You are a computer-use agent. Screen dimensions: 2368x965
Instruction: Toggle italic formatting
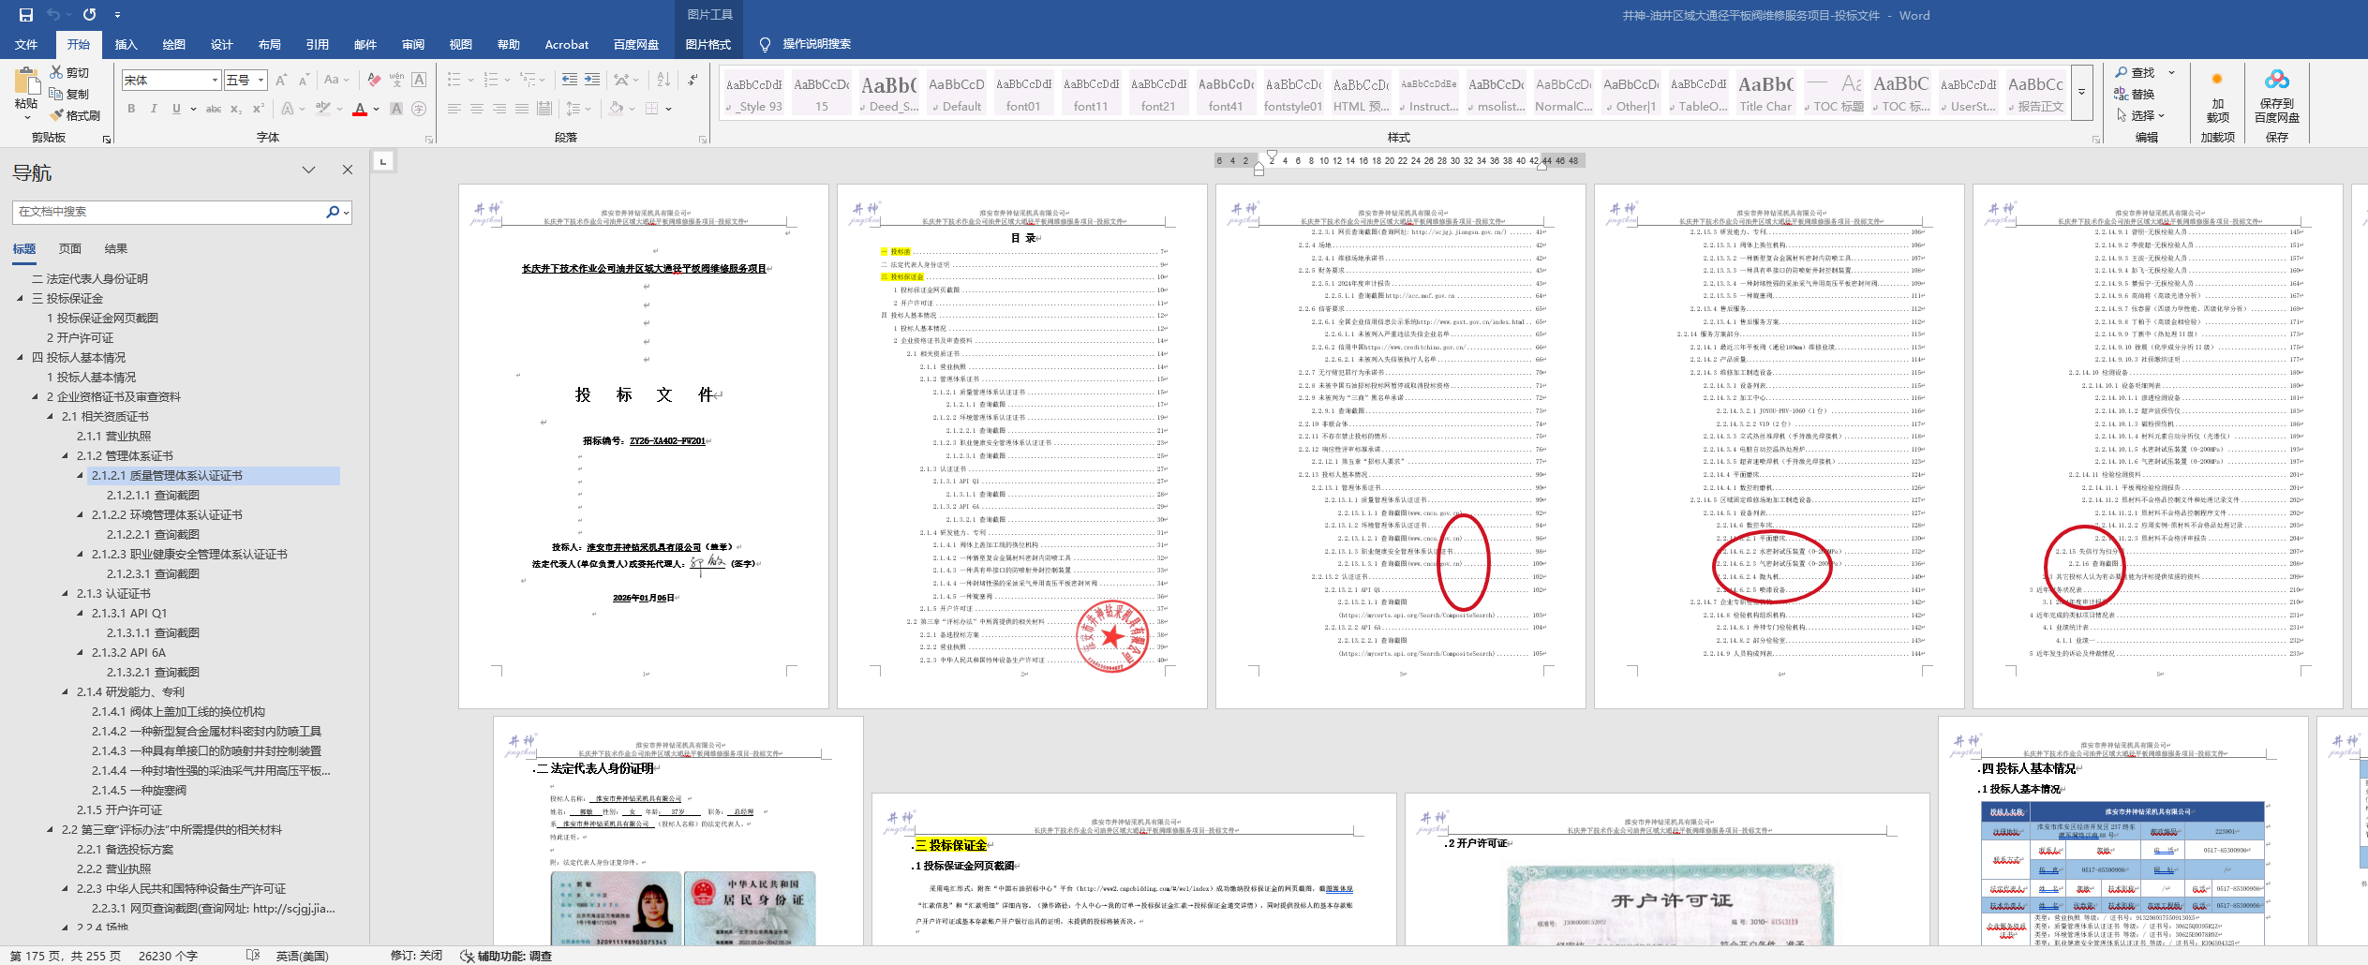click(x=154, y=109)
